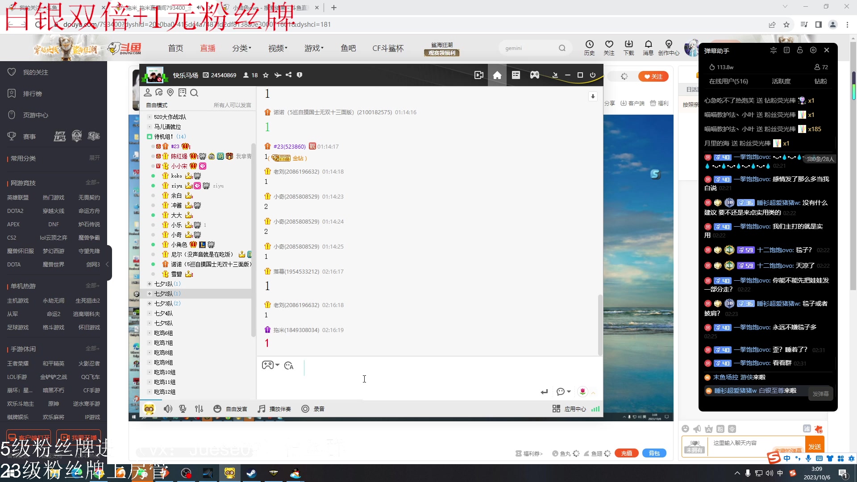Screen dimensions: 857x482
Task: Switch to the 直播 tab in the navbar
Action: pos(207,48)
